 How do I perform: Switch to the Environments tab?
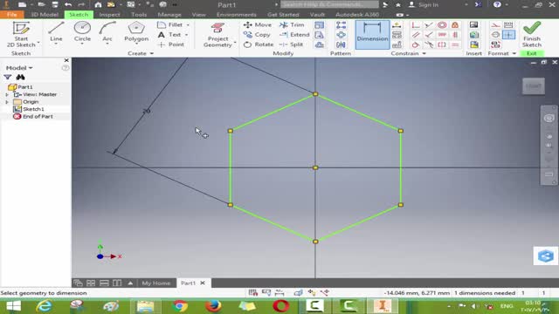[237, 15]
